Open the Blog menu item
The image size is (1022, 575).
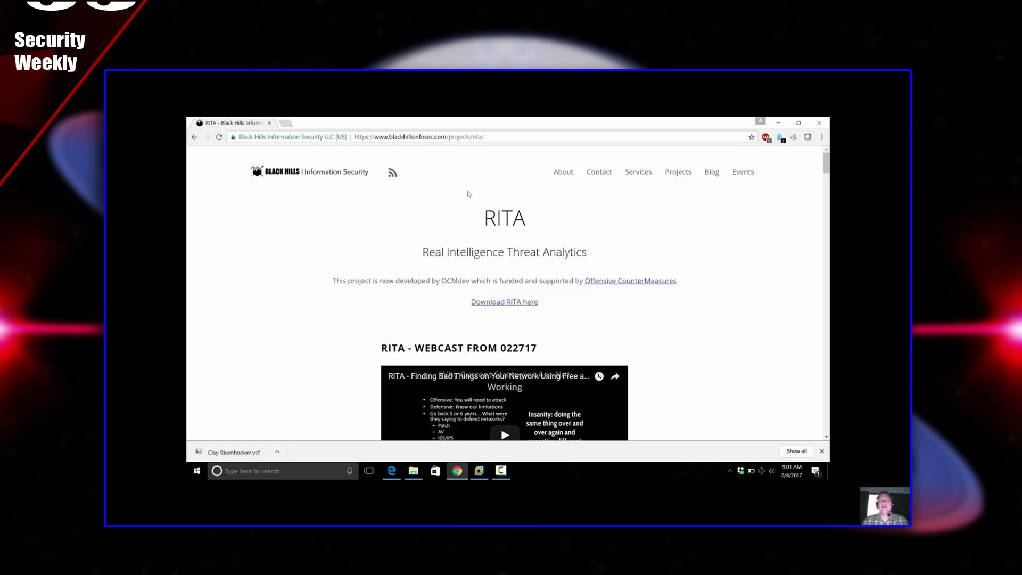pyautogui.click(x=712, y=172)
